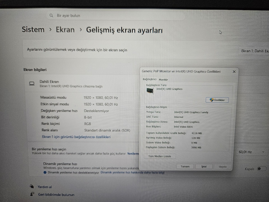Click the Yardım al help icon
The height and width of the screenshot is (202, 269).
pyautogui.click(x=32, y=186)
